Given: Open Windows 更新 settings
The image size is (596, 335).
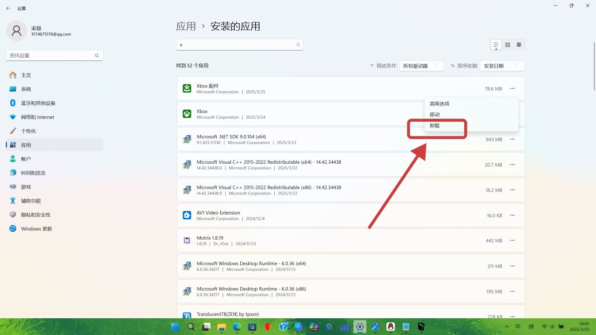Looking at the screenshot, I should (54, 229).
